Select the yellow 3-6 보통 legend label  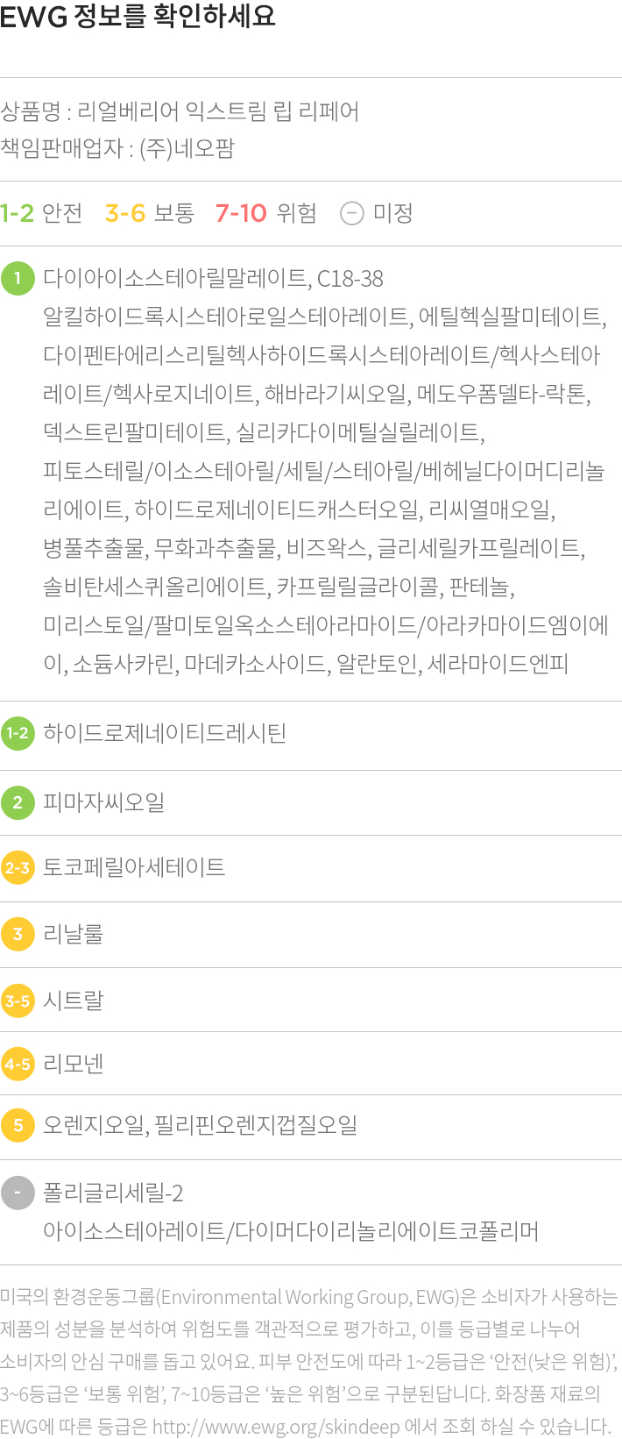point(150,213)
